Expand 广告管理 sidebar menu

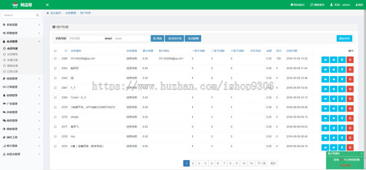click(22, 104)
